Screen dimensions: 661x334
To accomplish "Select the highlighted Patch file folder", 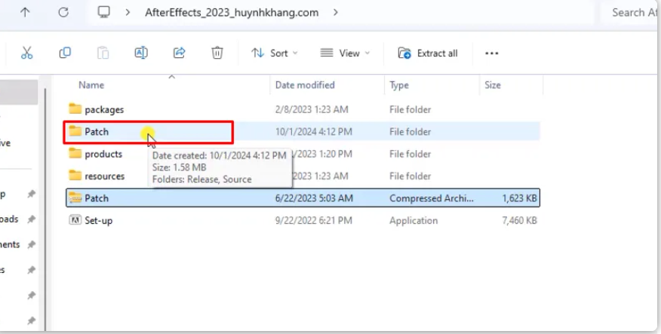I will coord(97,132).
